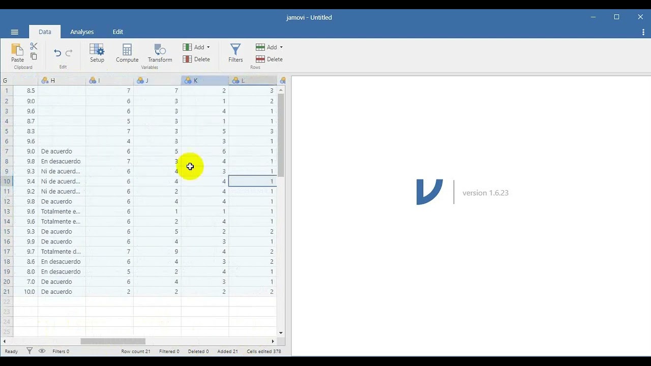Click 'Cells edited 378' in status bar
The height and width of the screenshot is (366, 651).
click(264, 351)
